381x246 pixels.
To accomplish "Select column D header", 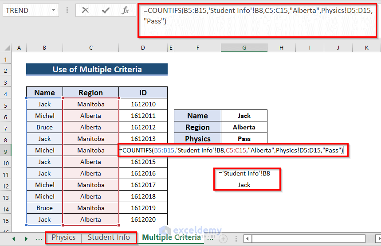I will tap(143, 48).
